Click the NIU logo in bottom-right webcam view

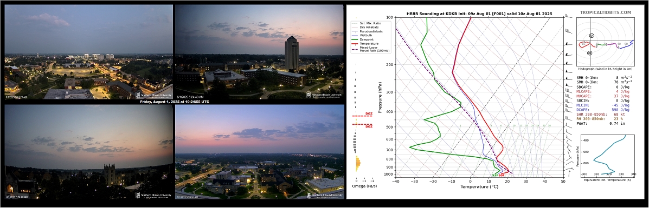point(324,195)
